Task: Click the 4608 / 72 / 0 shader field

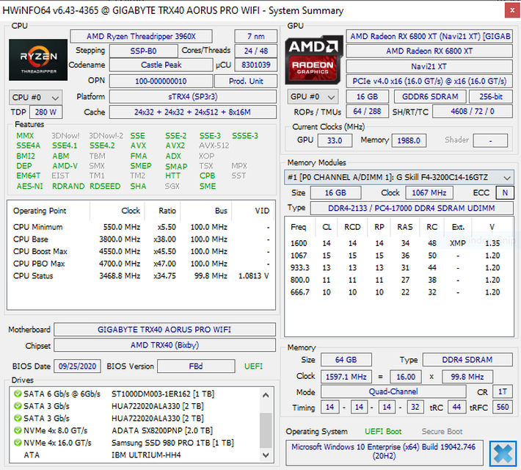Action: point(472,112)
